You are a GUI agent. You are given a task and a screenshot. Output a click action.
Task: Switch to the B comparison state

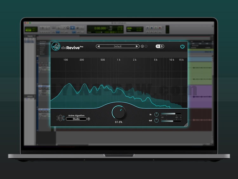[x=162, y=46]
